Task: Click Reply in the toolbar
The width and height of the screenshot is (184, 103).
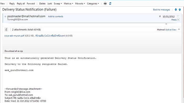Action: 12,4
